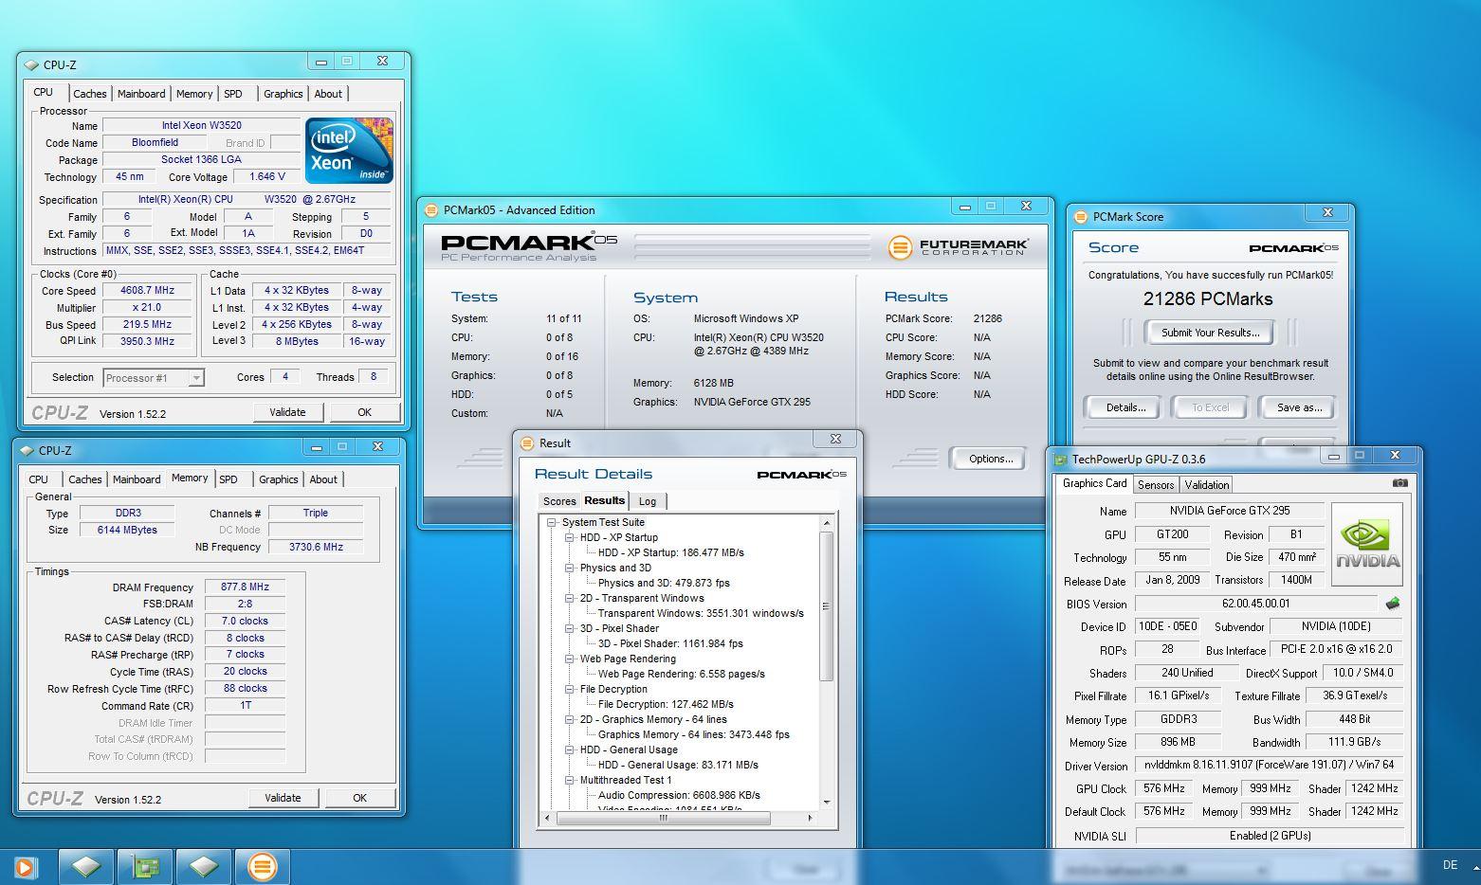Open PCMark05 Options button
The width and height of the screenshot is (1481, 885).
(x=990, y=459)
